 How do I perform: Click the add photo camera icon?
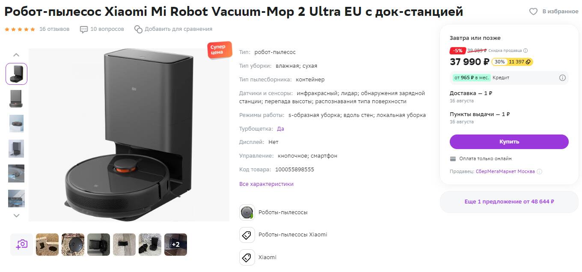point(21,245)
